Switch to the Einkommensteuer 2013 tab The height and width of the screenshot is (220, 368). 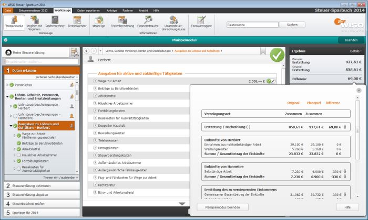click(33, 10)
